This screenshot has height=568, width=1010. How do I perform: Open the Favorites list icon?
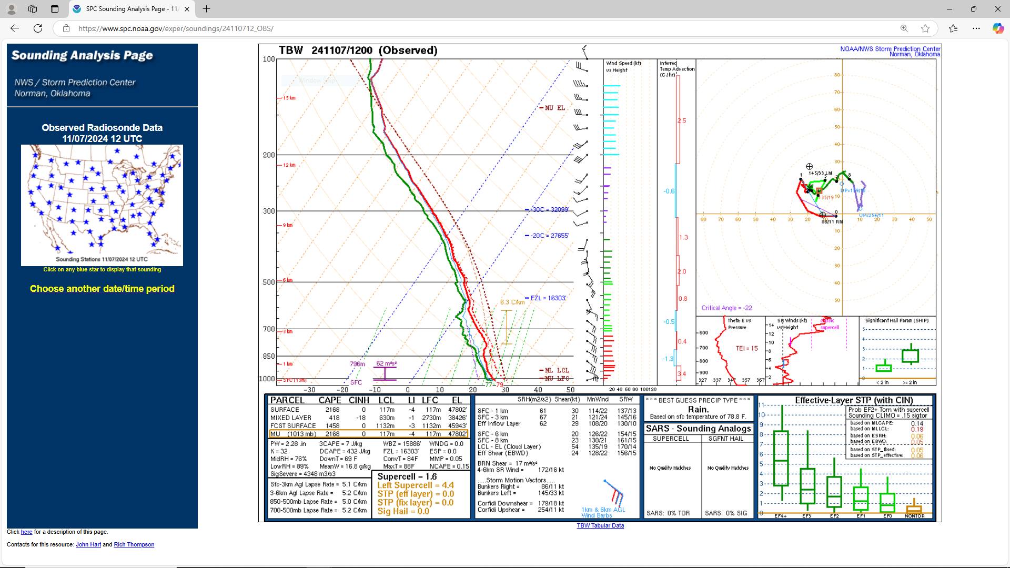point(953,28)
